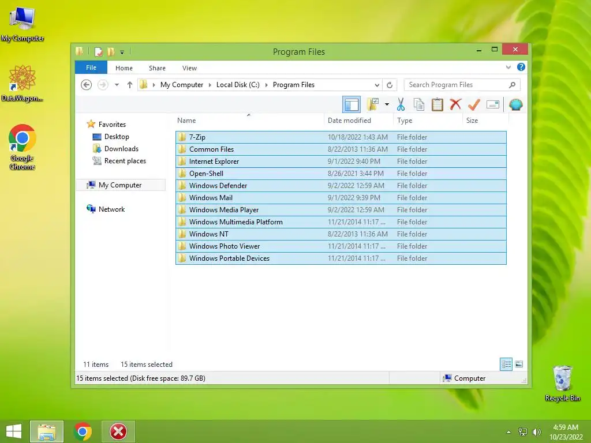Screen dimensions: 591x443
Task: Open the View ribbon tab
Action: click(x=189, y=68)
